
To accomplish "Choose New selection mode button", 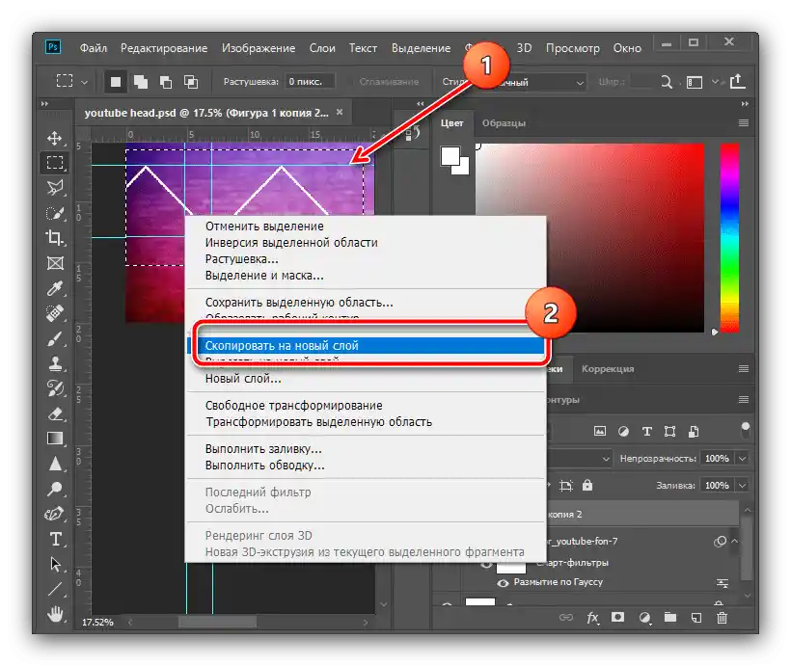I will click(x=116, y=82).
